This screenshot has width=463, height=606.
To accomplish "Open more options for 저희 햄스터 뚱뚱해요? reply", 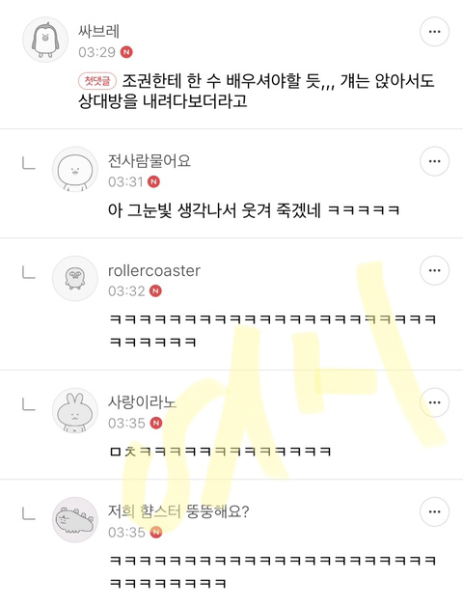I will [x=434, y=511].
